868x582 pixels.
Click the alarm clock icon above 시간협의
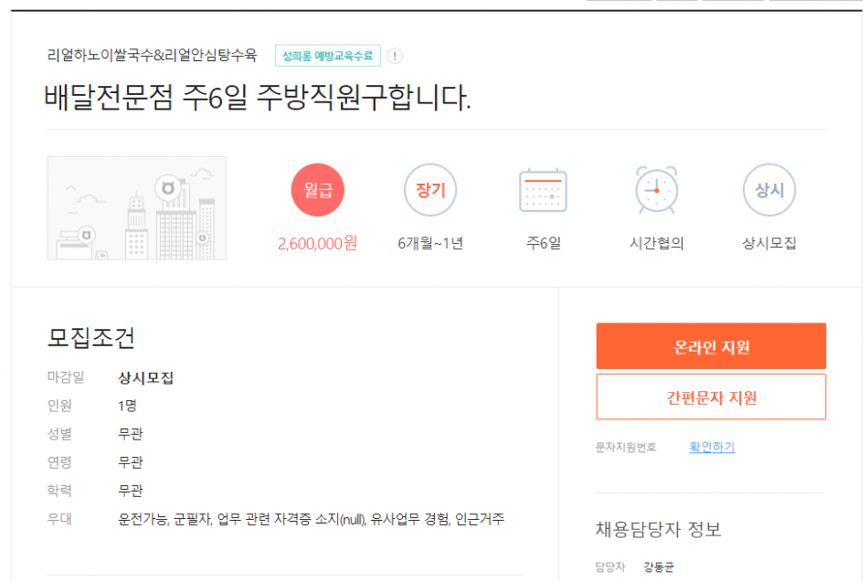(657, 189)
